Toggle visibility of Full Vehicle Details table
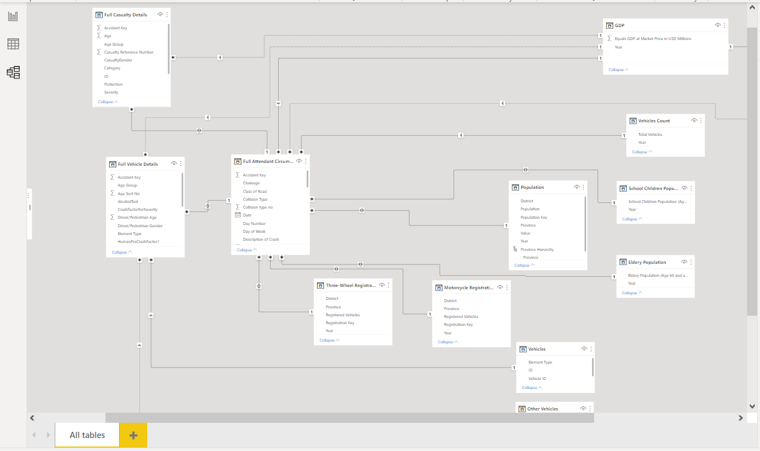 (174, 164)
